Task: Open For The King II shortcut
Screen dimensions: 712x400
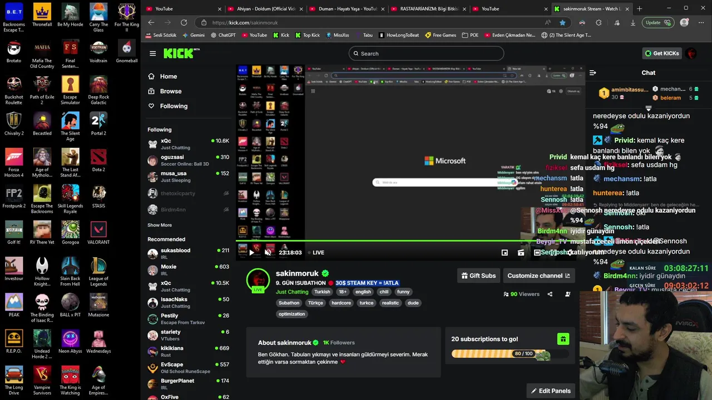Action: pyautogui.click(x=127, y=18)
